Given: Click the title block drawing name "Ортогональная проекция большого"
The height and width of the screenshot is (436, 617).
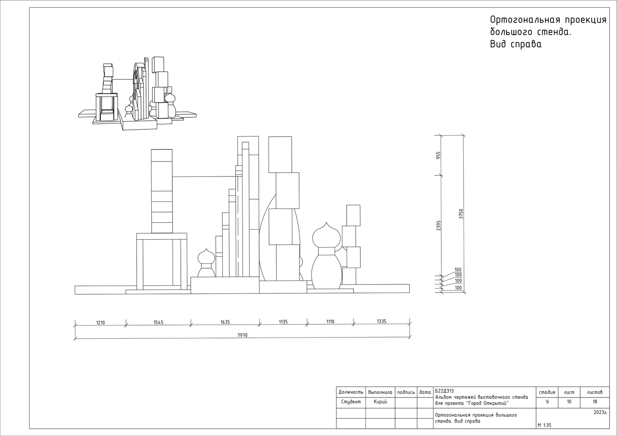Looking at the screenshot, I should click(x=476, y=415).
